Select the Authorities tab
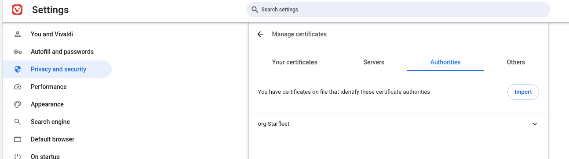The width and height of the screenshot is (569, 159). (x=445, y=62)
